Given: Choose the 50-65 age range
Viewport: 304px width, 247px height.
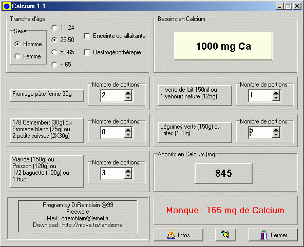Looking at the screenshot, I should [54, 52].
